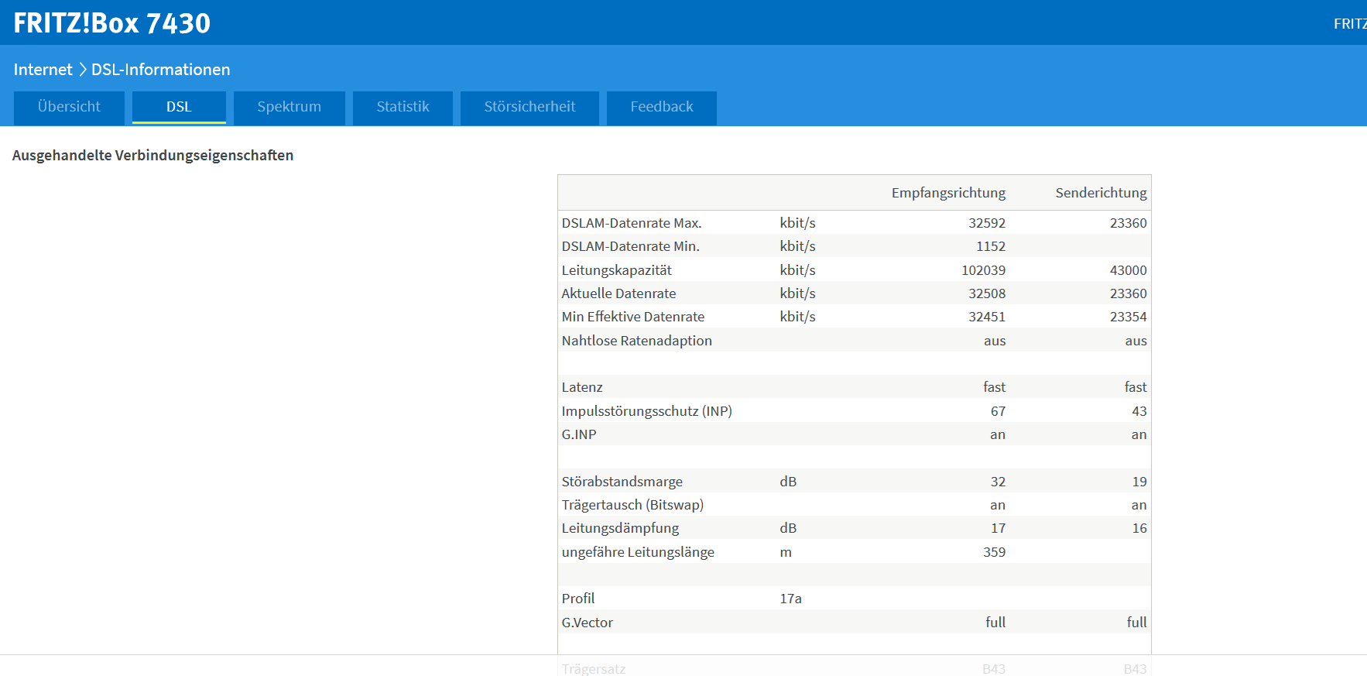
Task: Go to the Störsicherheit tab
Action: (529, 107)
